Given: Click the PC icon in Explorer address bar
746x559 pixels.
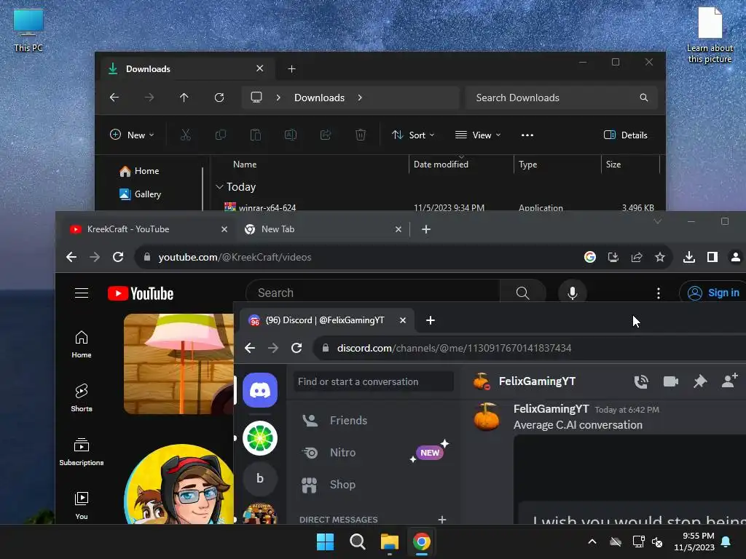Looking at the screenshot, I should (256, 98).
